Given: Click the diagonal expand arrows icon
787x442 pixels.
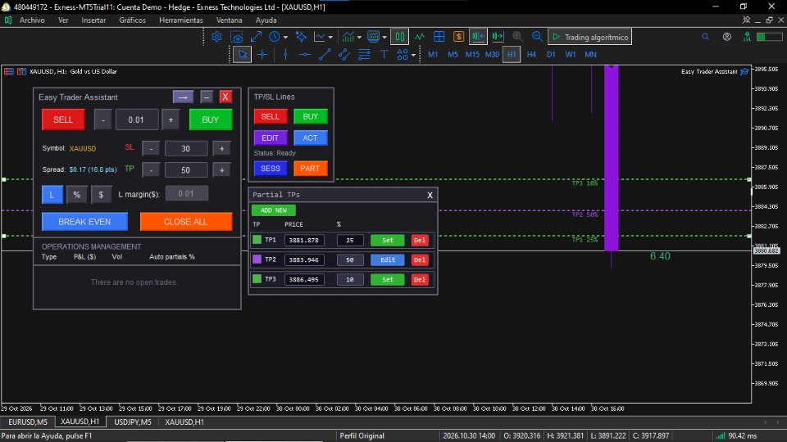Looking at the screenshot, I should click(256, 37).
